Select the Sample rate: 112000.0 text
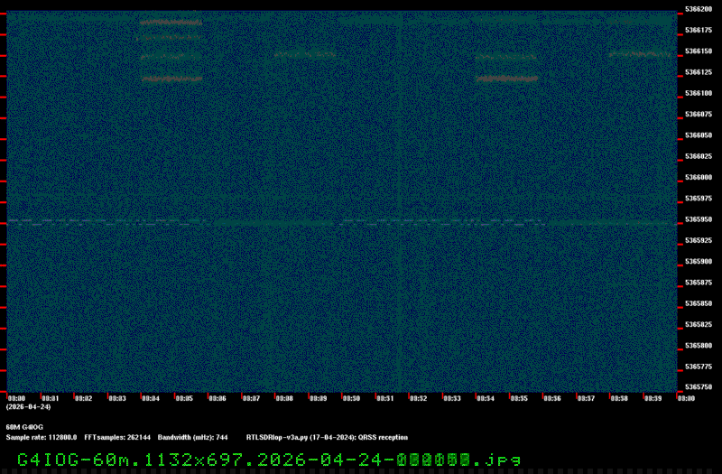 pos(42,437)
